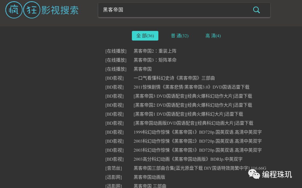This screenshot has height=188, width=302.
Task: Click [BD影视] tag beside 一口气看懂科幻史诗
Action: pos(115,78)
